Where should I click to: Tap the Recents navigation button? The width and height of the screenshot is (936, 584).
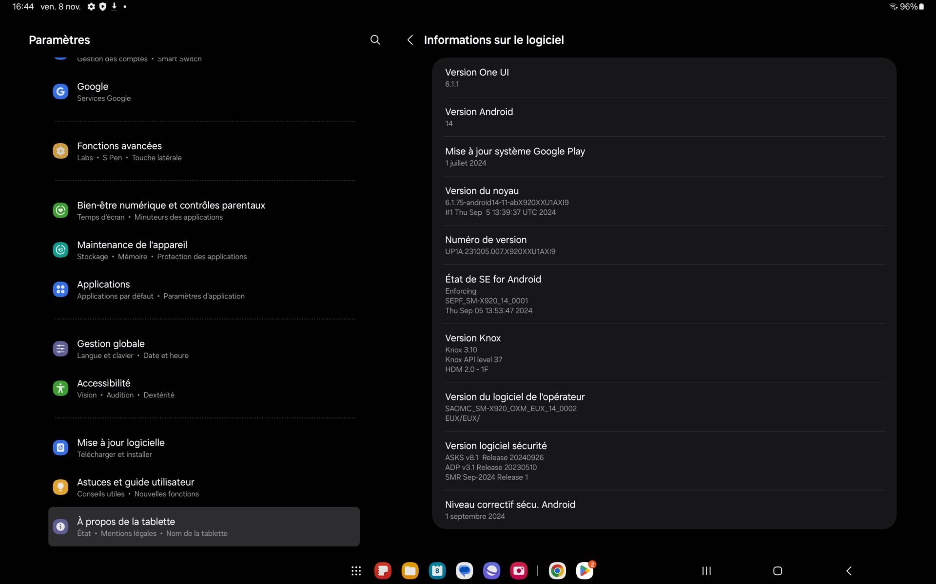(706, 571)
